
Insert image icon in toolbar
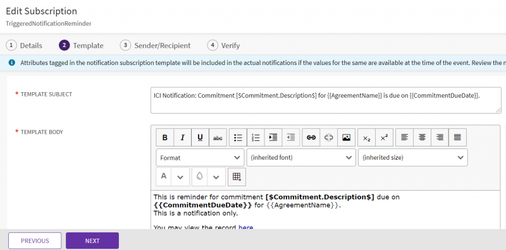click(346, 138)
